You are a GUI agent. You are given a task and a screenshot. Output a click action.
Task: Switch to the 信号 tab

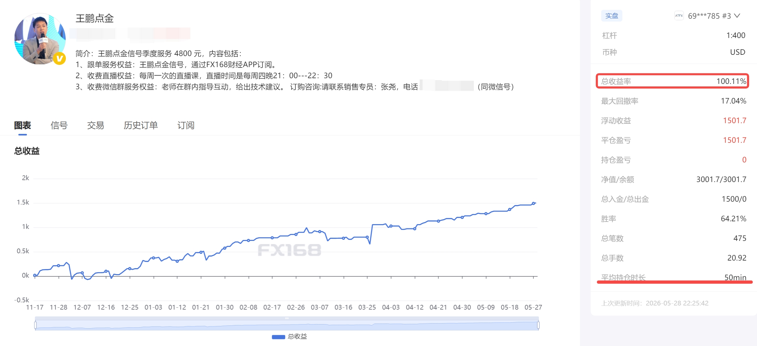click(x=59, y=125)
